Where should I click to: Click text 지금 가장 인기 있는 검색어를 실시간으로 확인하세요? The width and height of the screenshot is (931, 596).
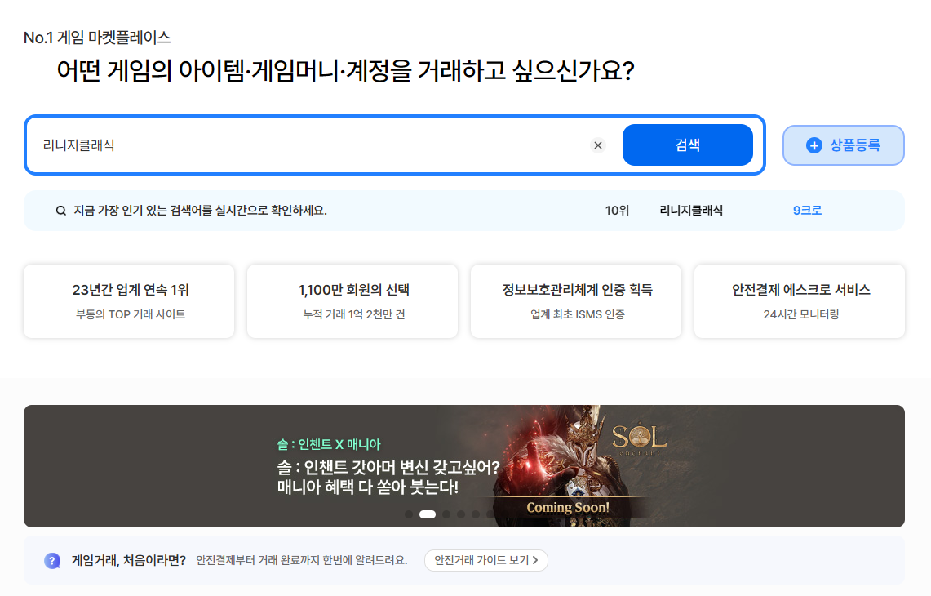point(200,211)
